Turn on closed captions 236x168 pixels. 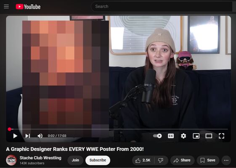click(x=171, y=136)
